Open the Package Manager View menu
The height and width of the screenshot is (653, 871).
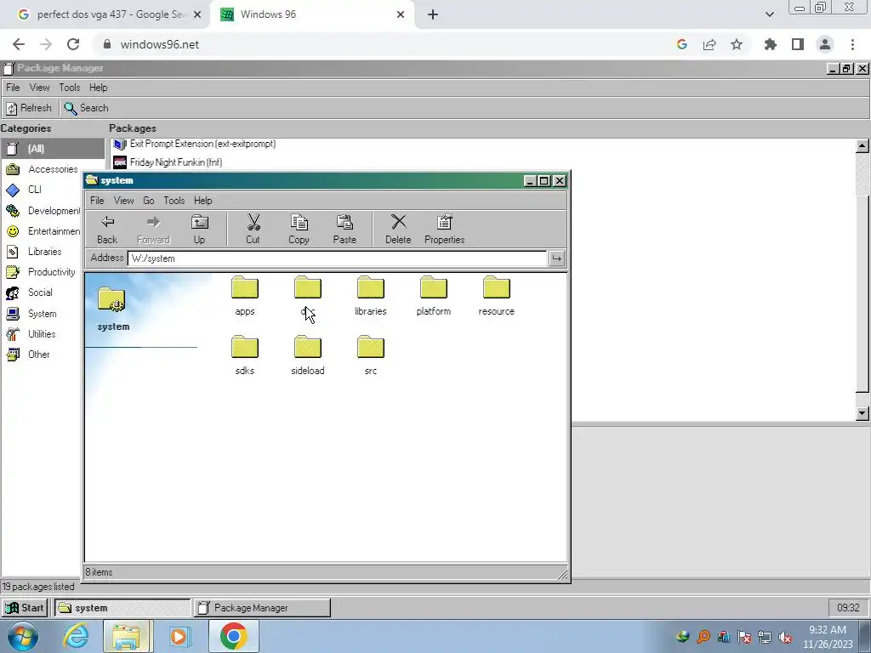pos(39,88)
